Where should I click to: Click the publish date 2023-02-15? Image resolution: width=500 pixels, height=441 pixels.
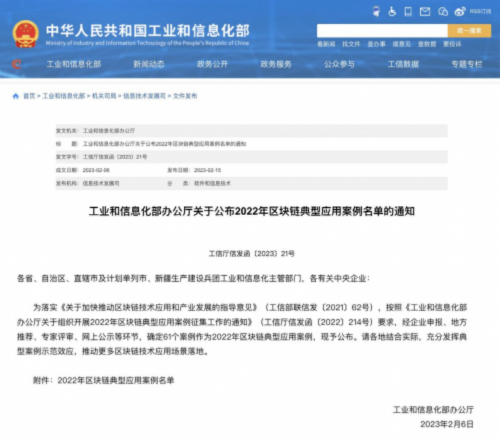207,170
